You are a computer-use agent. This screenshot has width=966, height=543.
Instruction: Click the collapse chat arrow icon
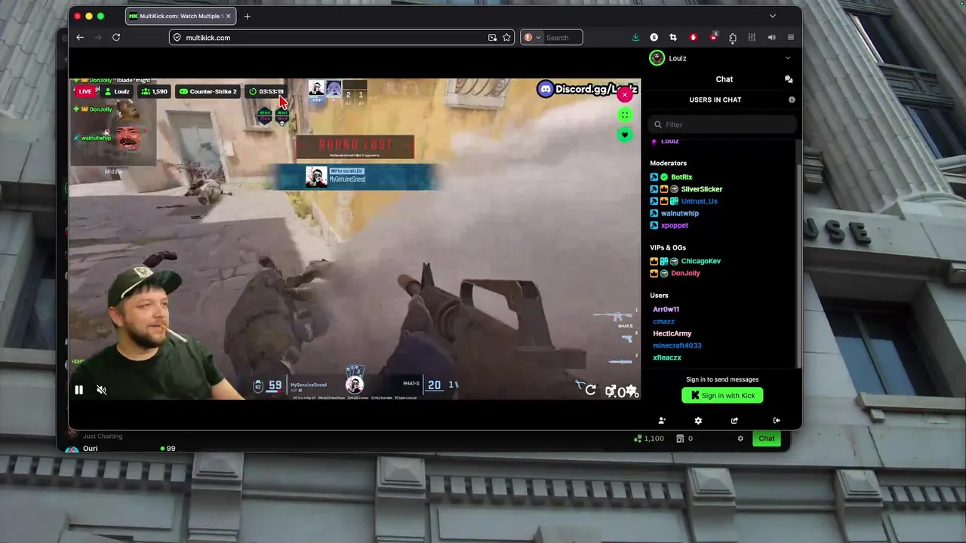coord(777,420)
